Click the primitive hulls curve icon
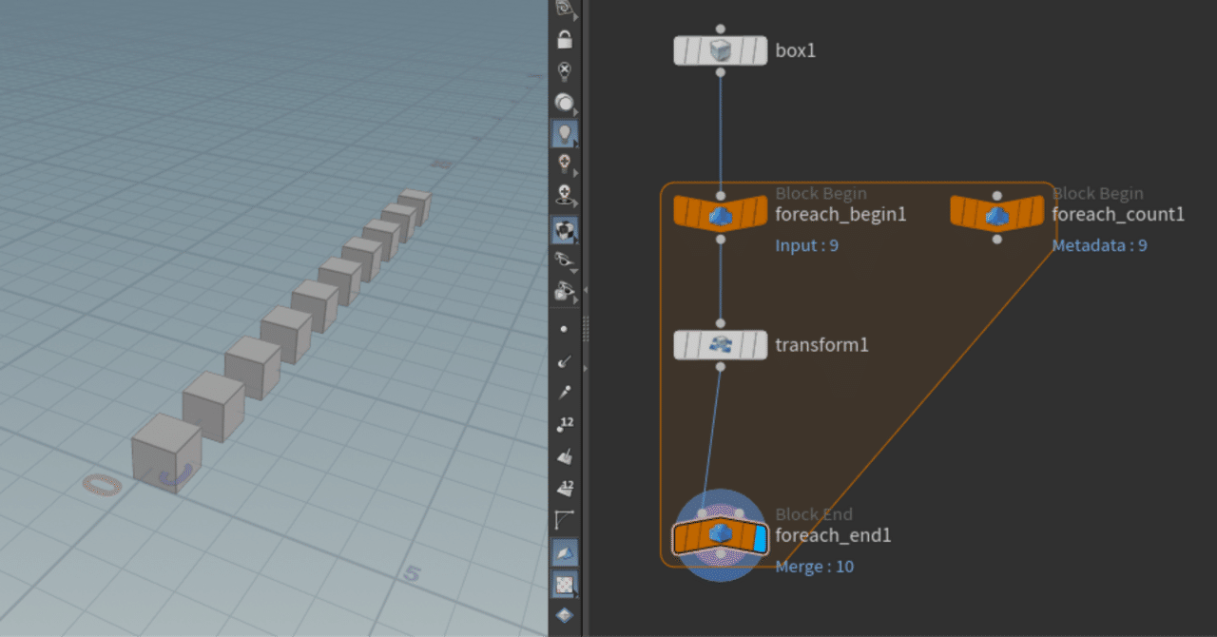Viewport: 1217px width, 637px height. pos(565,520)
